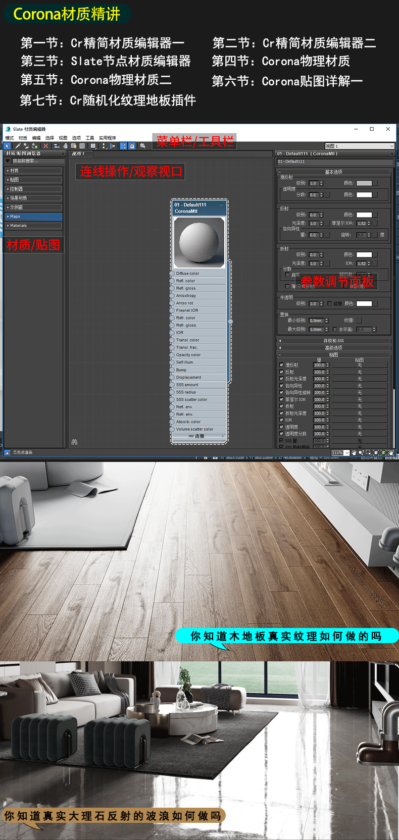399x840 pixels.
Task: Open the 视图 1 view dropdown
Action: click(359, 146)
